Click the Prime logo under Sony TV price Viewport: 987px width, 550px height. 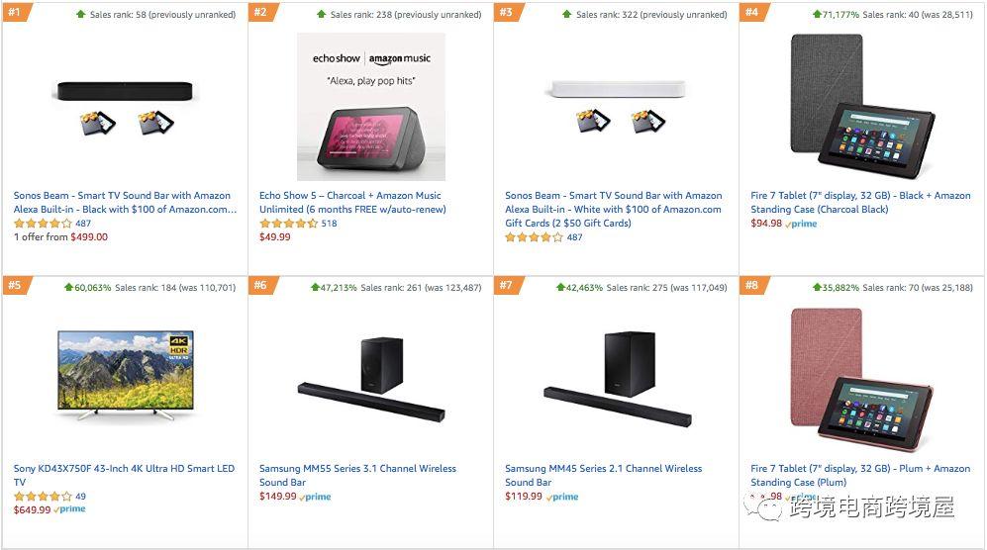(70, 509)
